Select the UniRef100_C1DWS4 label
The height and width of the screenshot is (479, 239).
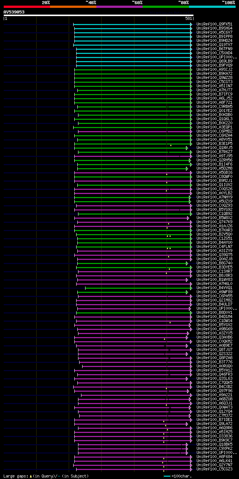pyautogui.click(x=214, y=321)
